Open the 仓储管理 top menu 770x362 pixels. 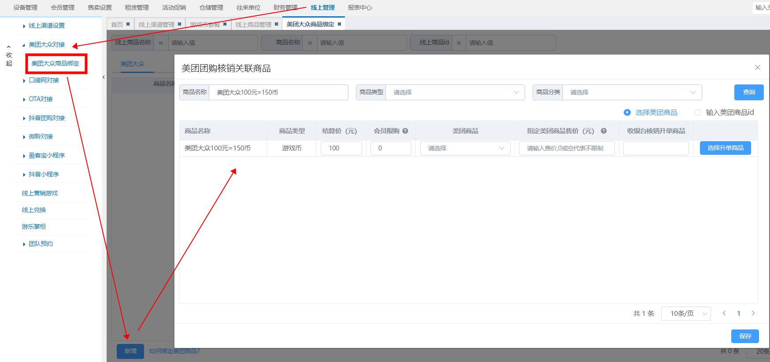pyautogui.click(x=211, y=7)
